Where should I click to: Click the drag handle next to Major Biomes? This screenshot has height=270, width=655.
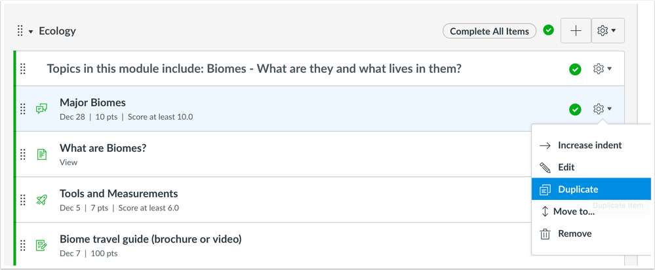(x=23, y=109)
